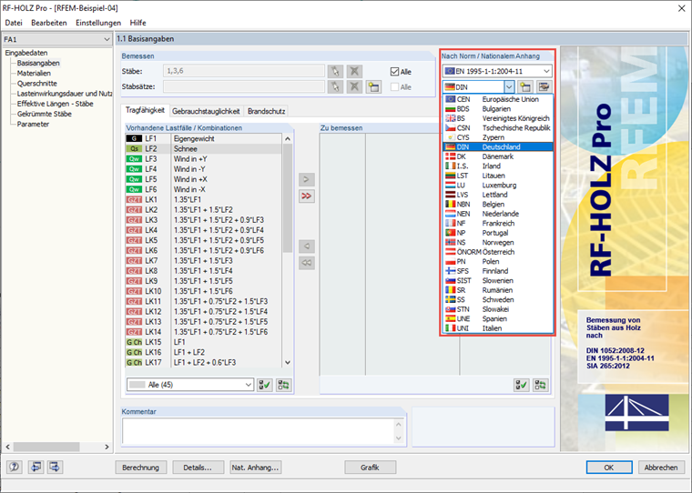The width and height of the screenshot is (692, 493).
Task: Click double left arrow to remove all cases
Action: pyautogui.click(x=307, y=263)
